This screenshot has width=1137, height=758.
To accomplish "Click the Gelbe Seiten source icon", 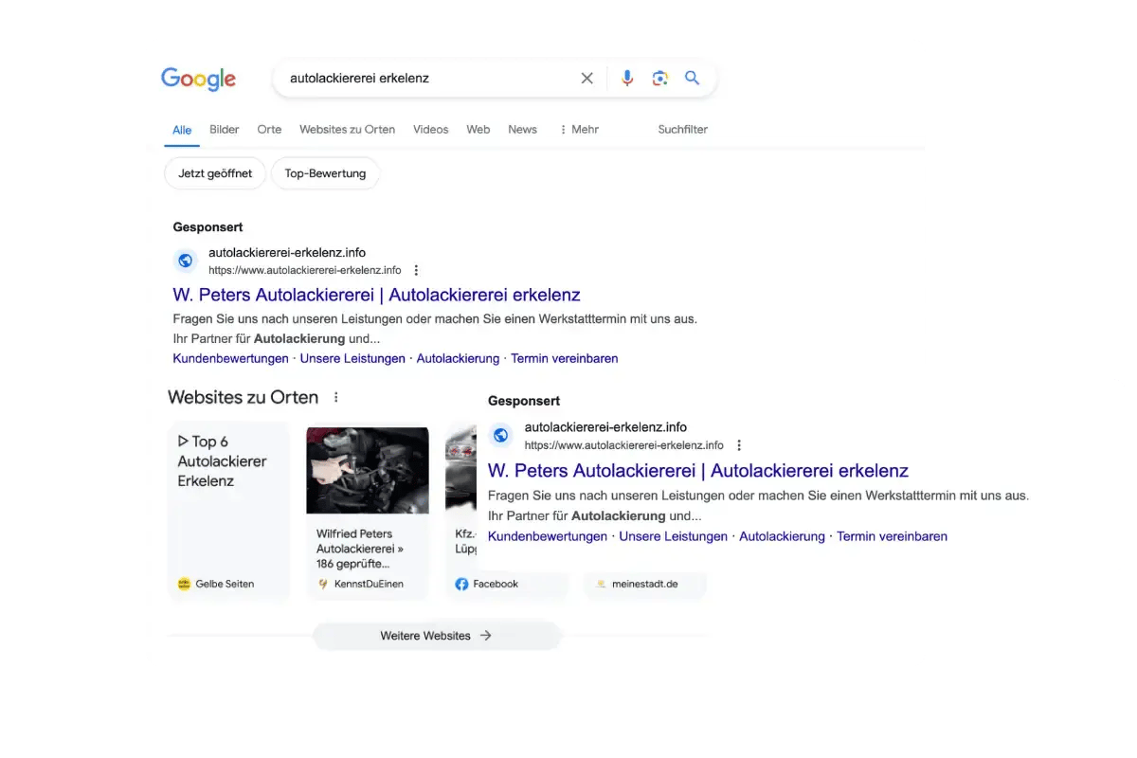I will [x=184, y=585].
